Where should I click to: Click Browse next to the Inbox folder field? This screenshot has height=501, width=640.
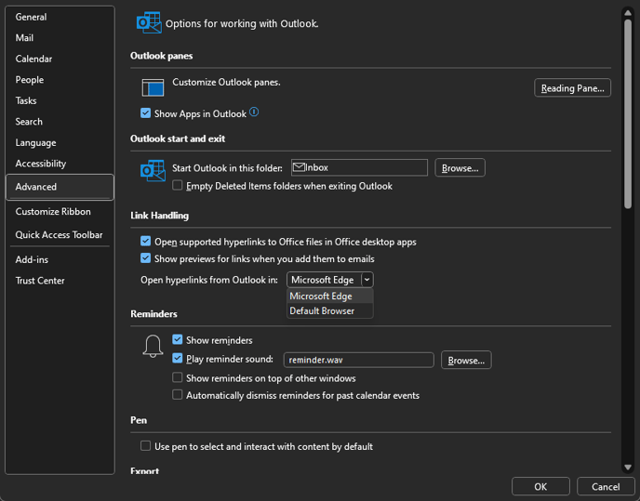pos(460,167)
